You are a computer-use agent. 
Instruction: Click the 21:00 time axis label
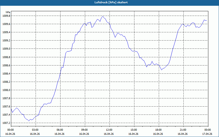click(183, 130)
